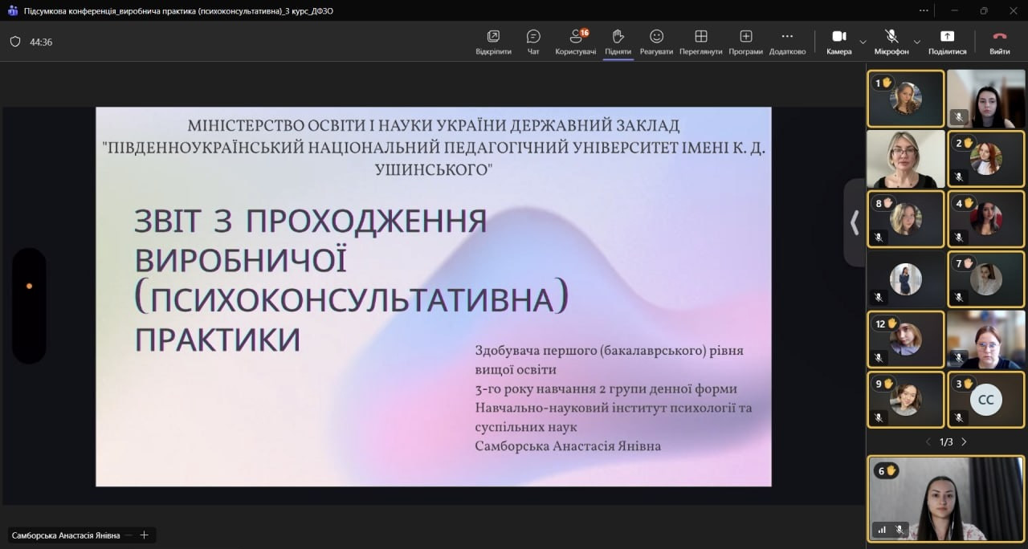Click the plus next to Самборська Анастасія Янівна
This screenshot has width=1028, height=549.
(x=145, y=535)
